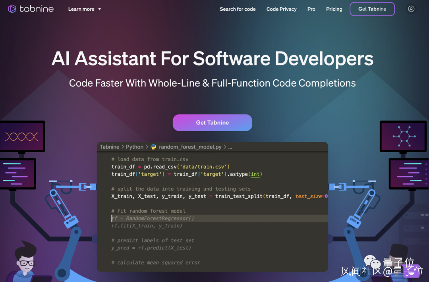Click the AI Assistant For Software Developers heading
The height and width of the screenshot is (282, 429).
pos(212,58)
